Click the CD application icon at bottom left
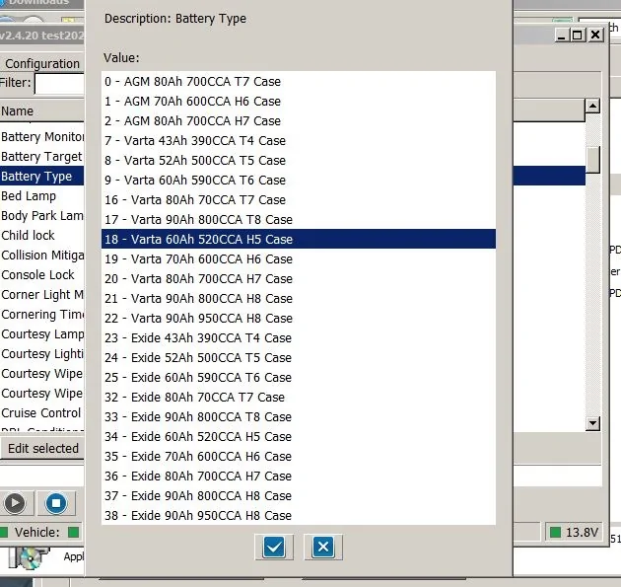The image size is (621, 587). pyautogui.click(x=29, y=556)
